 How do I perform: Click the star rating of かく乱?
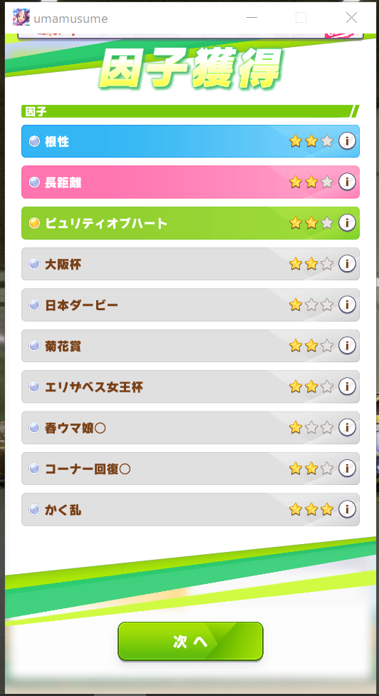(311, 509)
